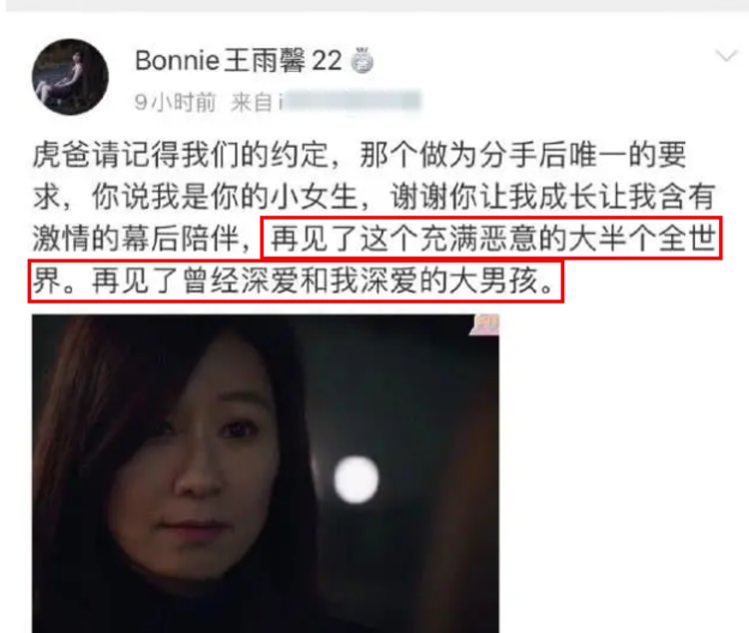
Task: Click the gray divider bar above the post
Action: (374, 6)
